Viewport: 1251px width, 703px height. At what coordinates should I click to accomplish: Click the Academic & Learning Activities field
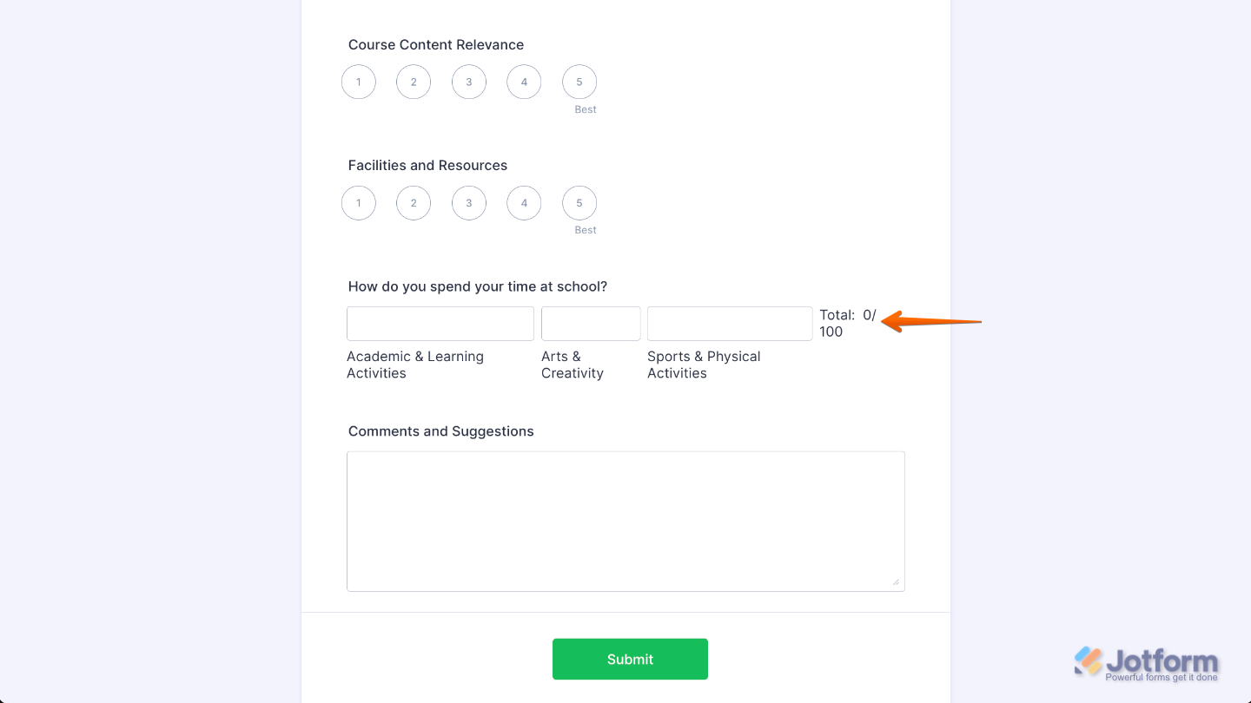tap(440, 323)
